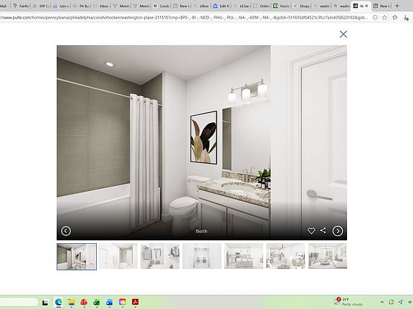The height and width of the screenshot is (309, 413).
Task: Open File Explorer from the taskbar
Action: [x=71, y=302]
